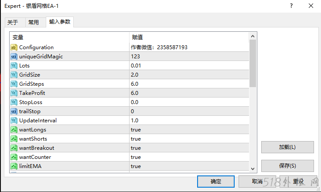Click the 变量 column header
Screen dimensions: 321x192
pyautogui.click(x=70, y=37)
